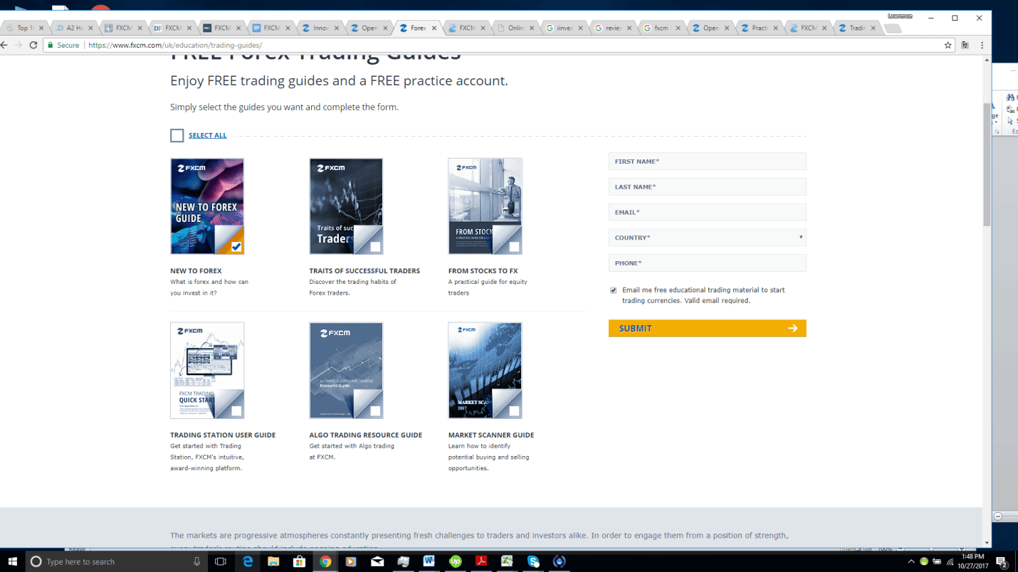Screen dimensions: 1018x572
Task: Tick the SELECT ALL checkbox
Action: point(177,135)
